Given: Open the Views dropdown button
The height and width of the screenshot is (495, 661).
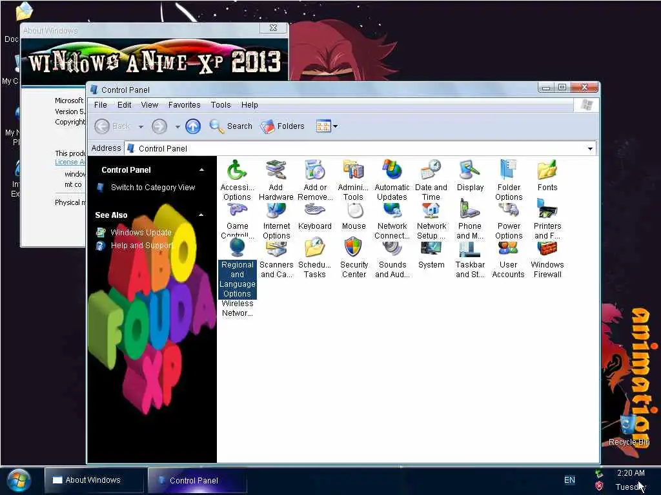Looking at the screenshot, I should click(327, 126).
